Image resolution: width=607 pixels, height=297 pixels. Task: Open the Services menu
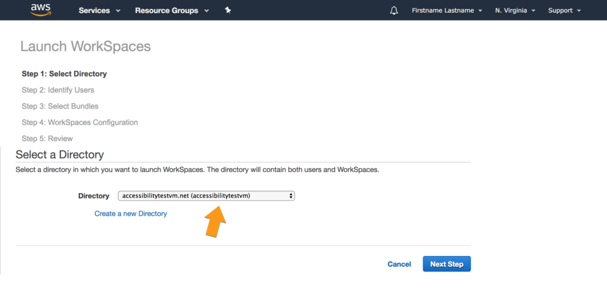click(x=100, y=11)
